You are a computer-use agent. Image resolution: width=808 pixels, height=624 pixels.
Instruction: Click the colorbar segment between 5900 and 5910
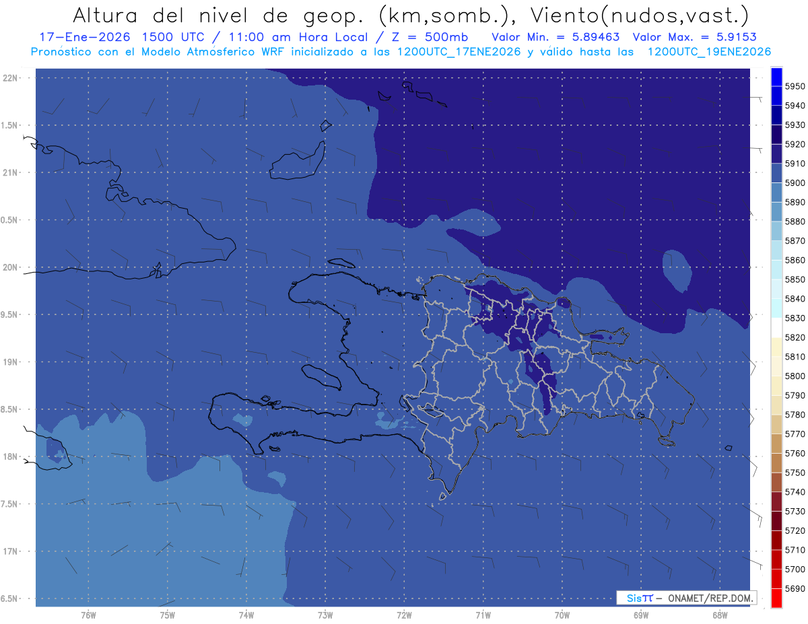pos(776,174)
